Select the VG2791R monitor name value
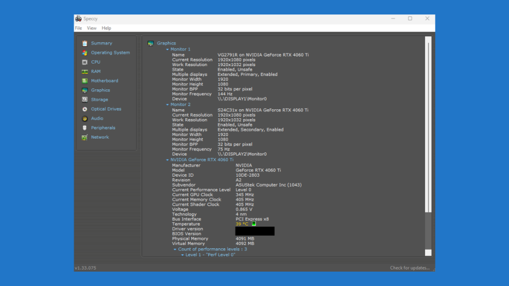The width and height of the screenshot is (509, 286). pos(263,55)
